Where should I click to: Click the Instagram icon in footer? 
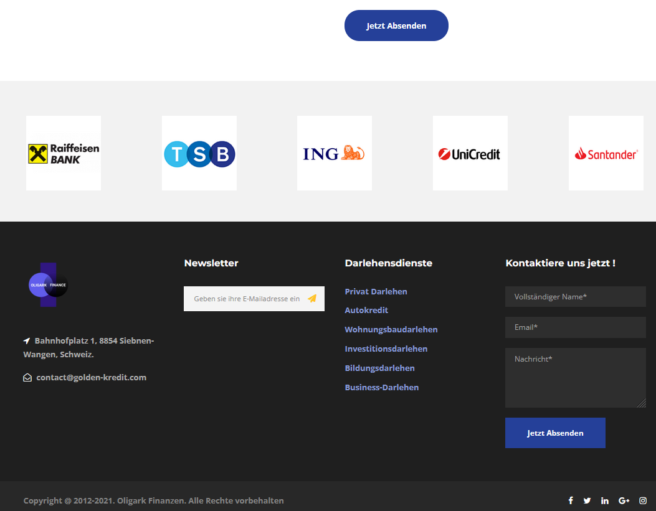coord(643,500)
